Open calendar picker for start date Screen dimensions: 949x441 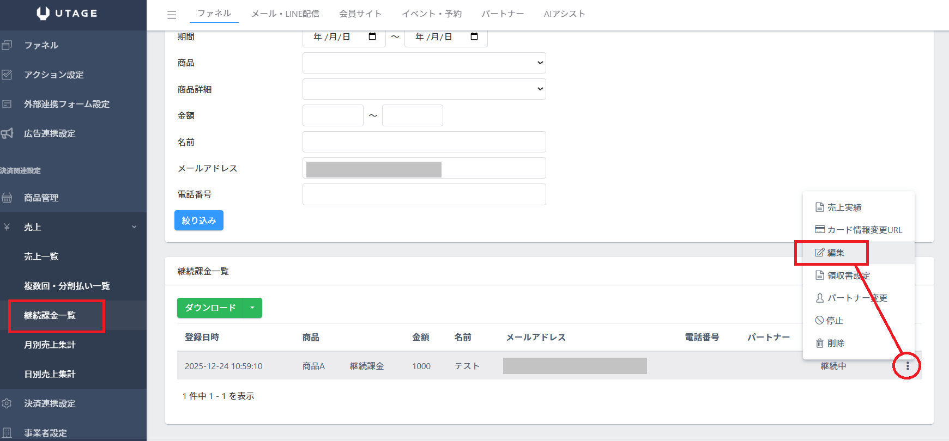click(x=372, y=36)
